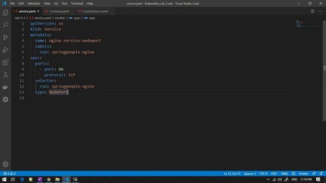Image resolution: width=326 pixels, height=183 pixels.
Task: Open File Explorer from taskbar
Action: [58, 179]
